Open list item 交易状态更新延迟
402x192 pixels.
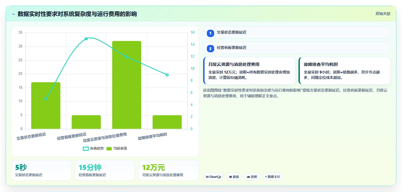297,32
